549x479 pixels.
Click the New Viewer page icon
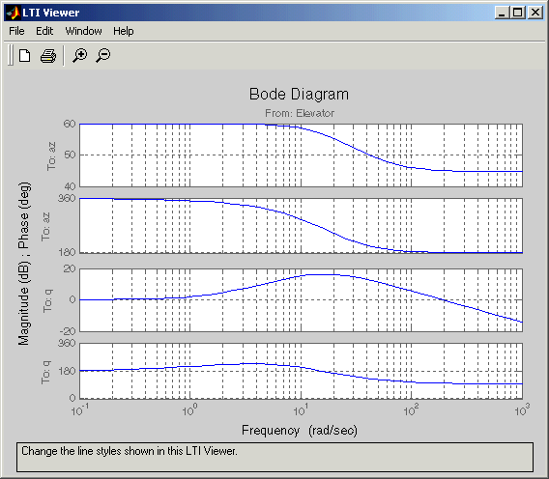(x=24, y=56)
